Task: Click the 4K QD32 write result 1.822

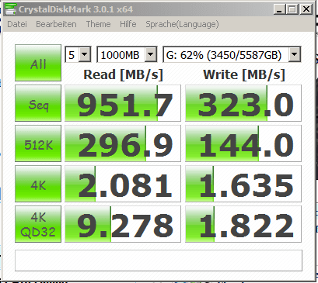Action: (243, 224)
